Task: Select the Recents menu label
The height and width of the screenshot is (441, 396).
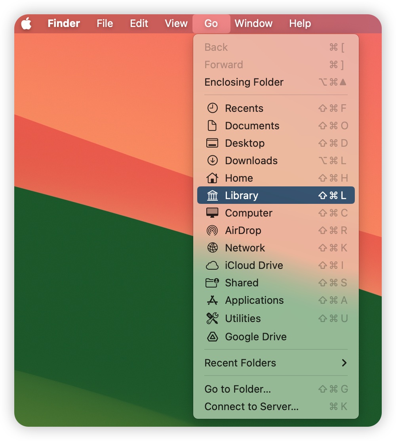Action: pos(244,108)
